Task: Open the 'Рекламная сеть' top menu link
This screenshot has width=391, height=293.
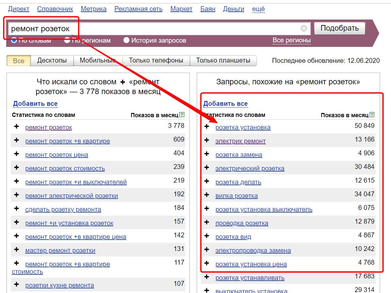Action: [138, 9]
